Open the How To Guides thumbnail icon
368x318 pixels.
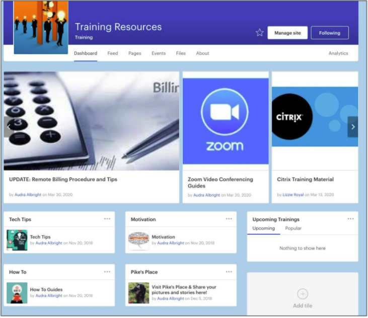(17, 293)
